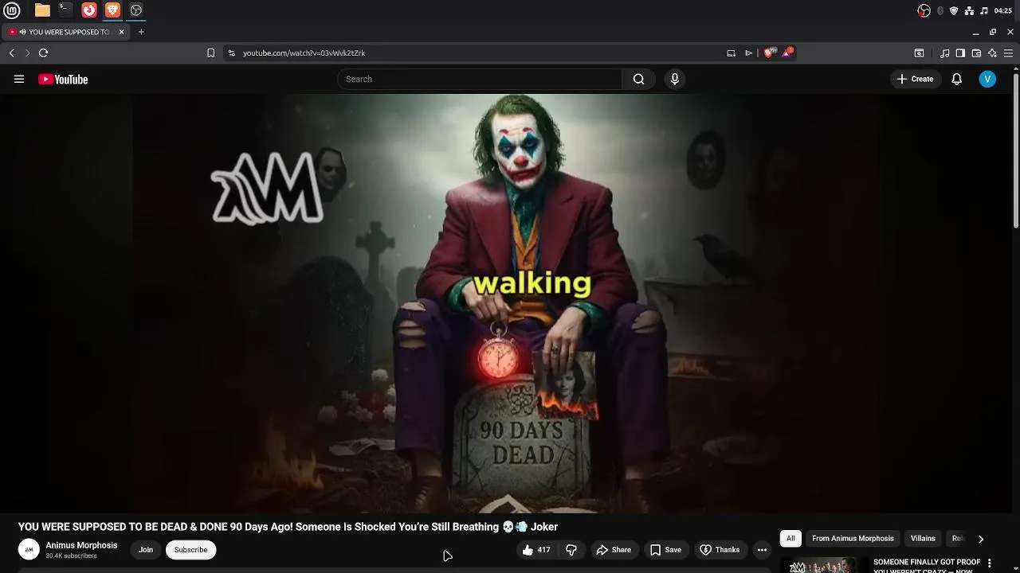This screenshot has height=573, width=1020.
Task: Open the 04:25 clock calendar
Action: (1003, 10)
